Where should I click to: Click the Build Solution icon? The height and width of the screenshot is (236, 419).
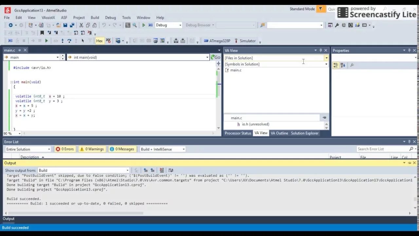(176, 41)
